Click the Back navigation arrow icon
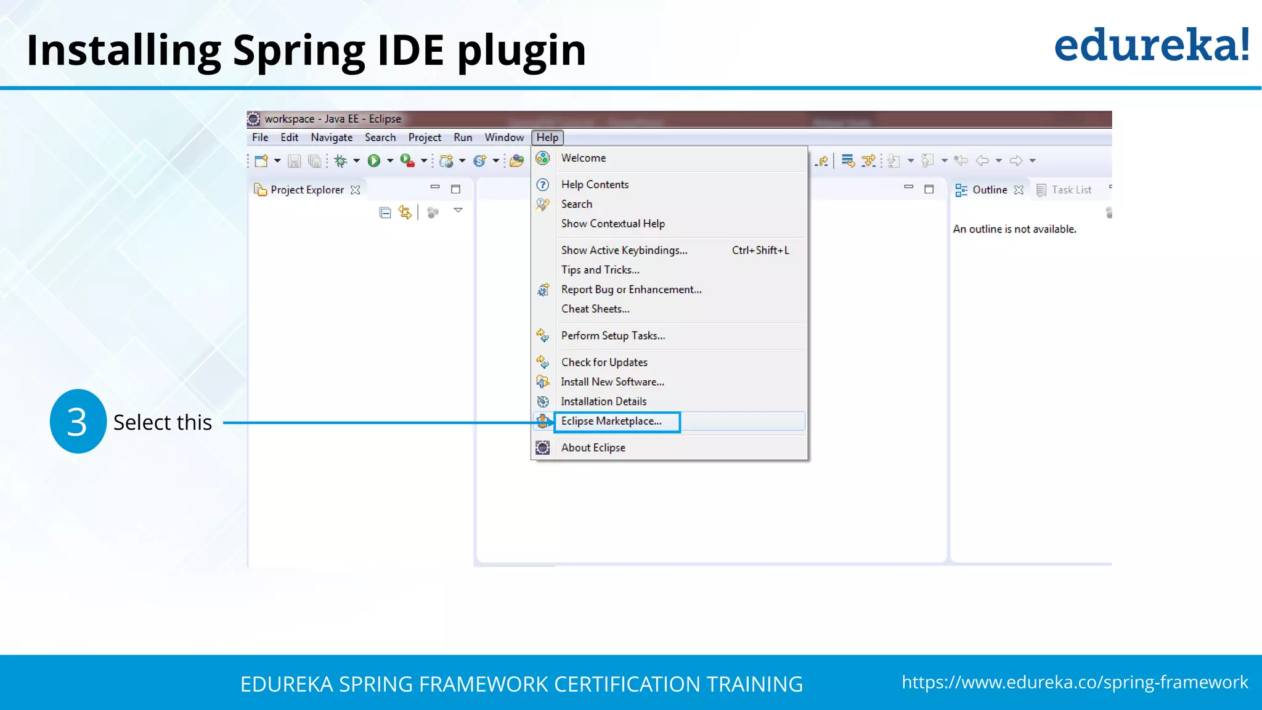Viewport: 1262px width, 710px height. coord(982,161)
